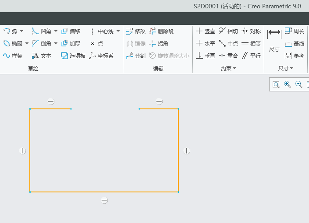Open the Palette (选项板) tool
The image size is (309, 223).
point(73,56)
